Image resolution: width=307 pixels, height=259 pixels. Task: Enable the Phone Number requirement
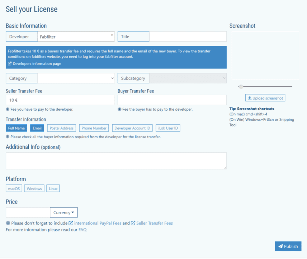pyautogui.click(x=94, y=128)
